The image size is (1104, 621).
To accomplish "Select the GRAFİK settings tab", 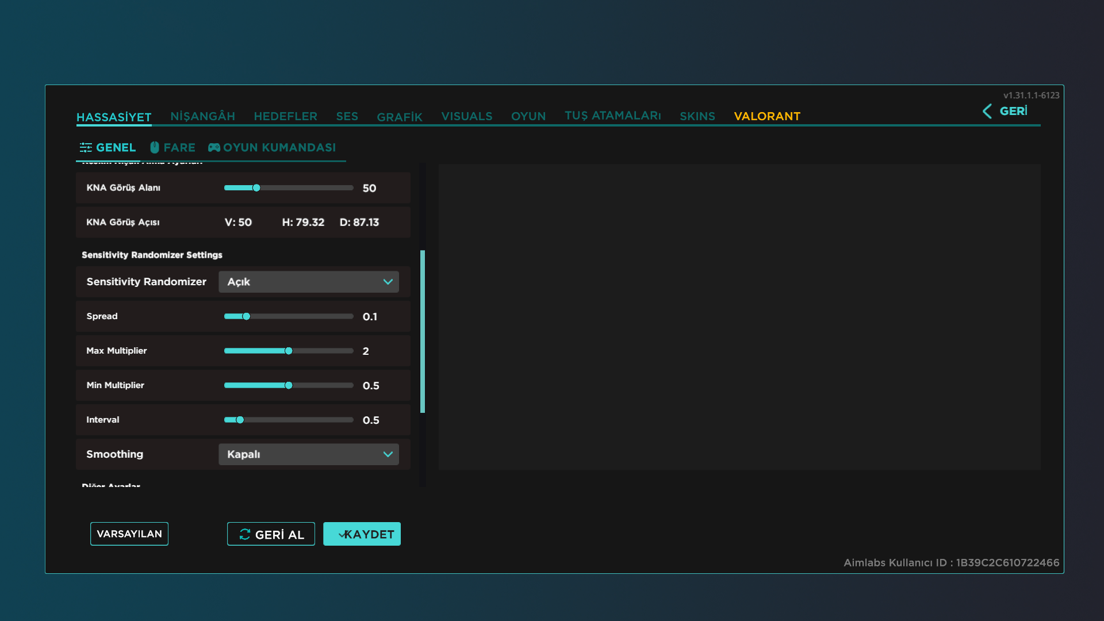I will click(x=399, y=117).
